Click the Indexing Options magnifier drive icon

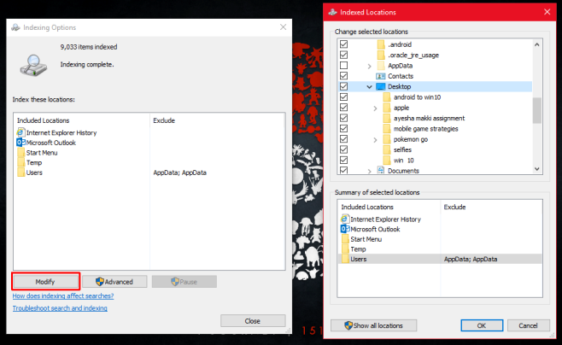(x=33, y=65)
